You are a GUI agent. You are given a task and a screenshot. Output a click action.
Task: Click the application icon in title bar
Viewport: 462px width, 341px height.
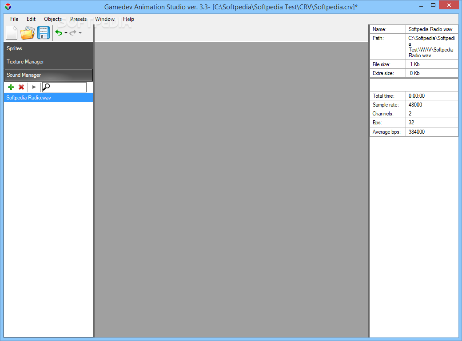click(8, 7)
